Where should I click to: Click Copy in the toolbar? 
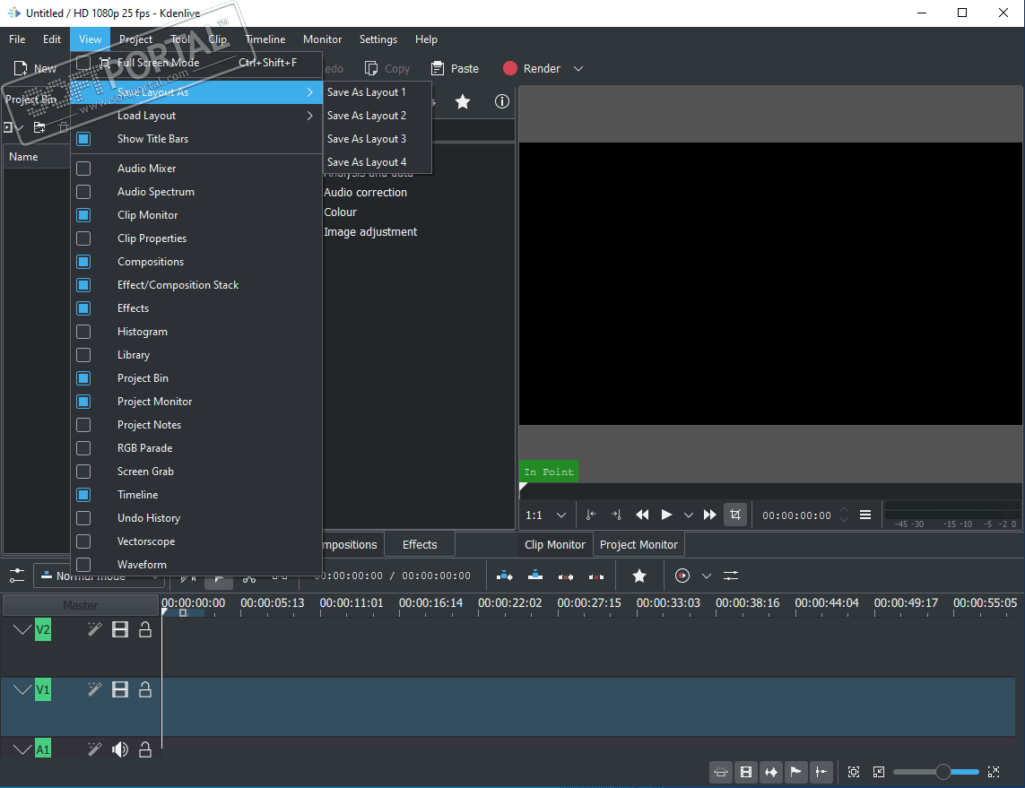pos(387,69)
